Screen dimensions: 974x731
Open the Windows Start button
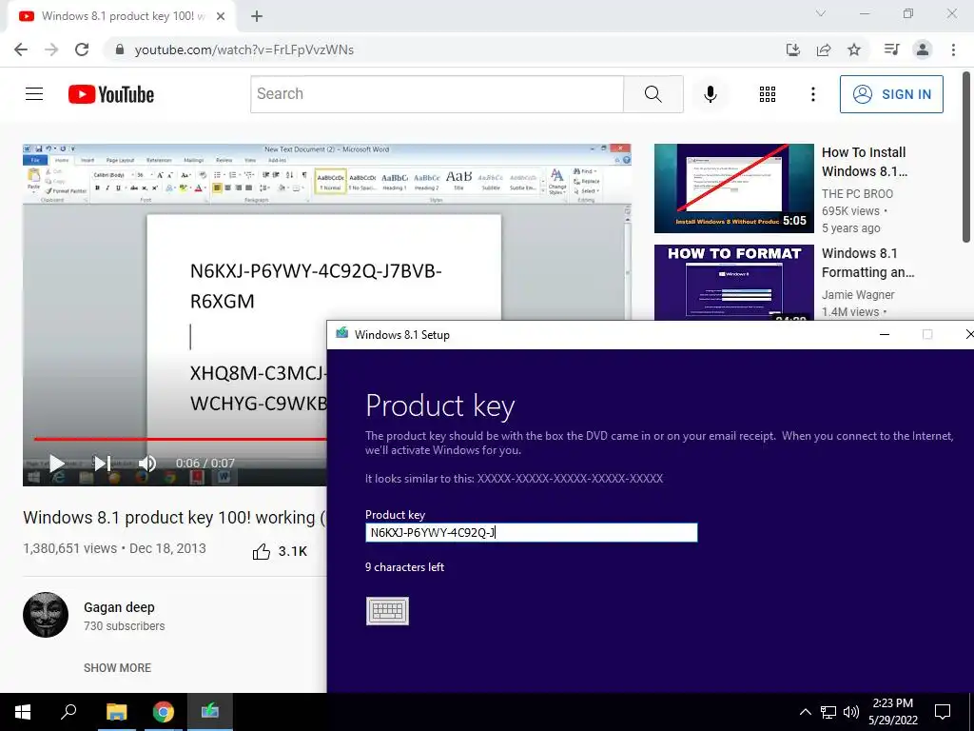click(23, 712)
